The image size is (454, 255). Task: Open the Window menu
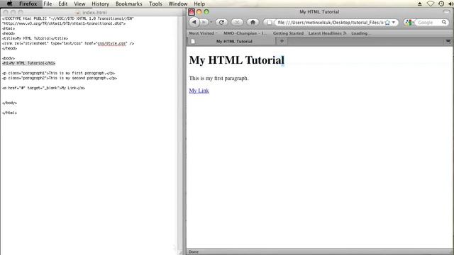[x=178, y=4]
